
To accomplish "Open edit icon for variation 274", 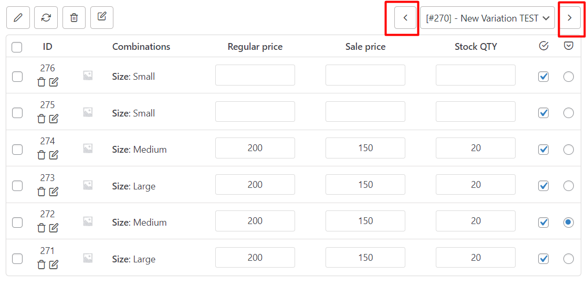I will click(x=54, y=155).
